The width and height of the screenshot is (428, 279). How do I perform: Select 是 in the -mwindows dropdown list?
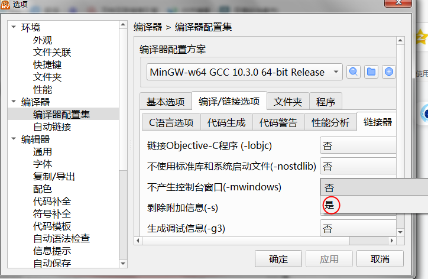374,205
